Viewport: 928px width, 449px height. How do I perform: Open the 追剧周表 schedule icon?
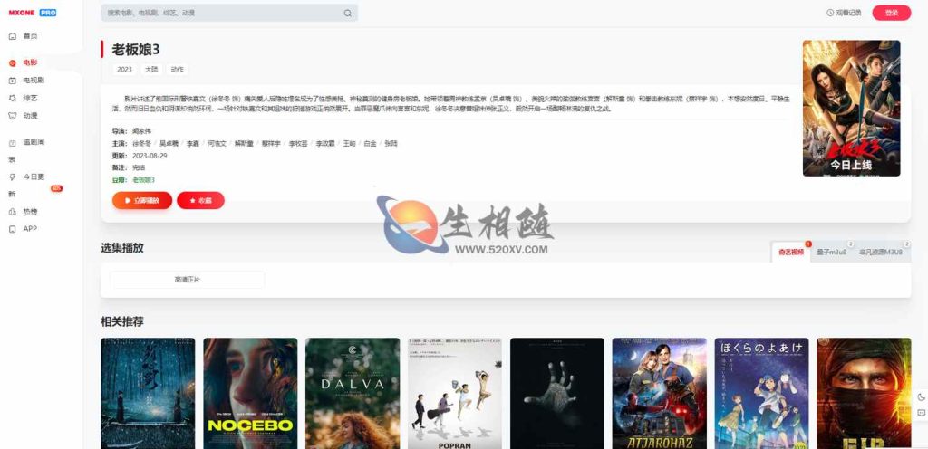click(13, 142)
